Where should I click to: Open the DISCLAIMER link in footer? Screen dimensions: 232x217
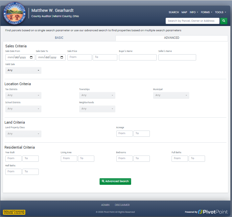[122, 205]
